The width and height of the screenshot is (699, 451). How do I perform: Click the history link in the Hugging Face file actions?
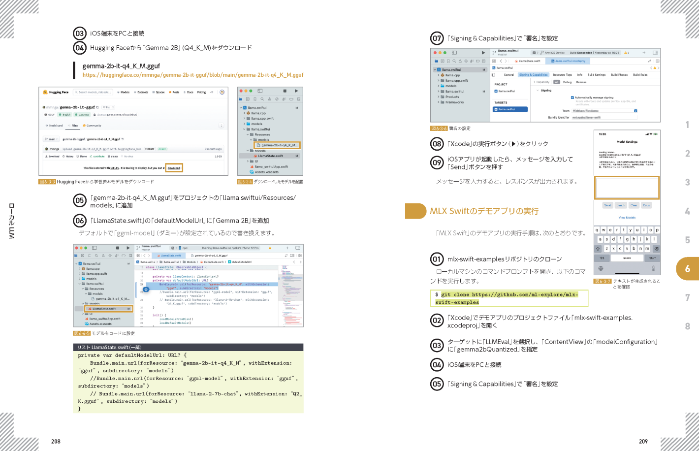[x=68, y=157]
